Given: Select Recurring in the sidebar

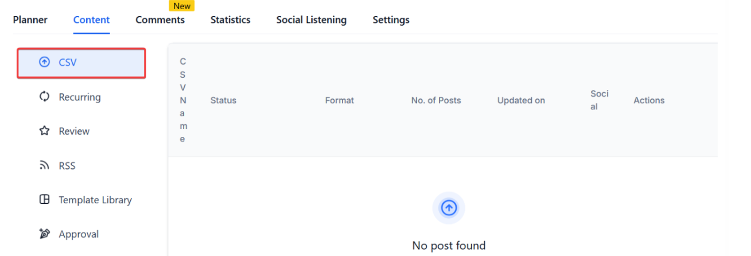Looking at the screenshot, I should 80,97.
